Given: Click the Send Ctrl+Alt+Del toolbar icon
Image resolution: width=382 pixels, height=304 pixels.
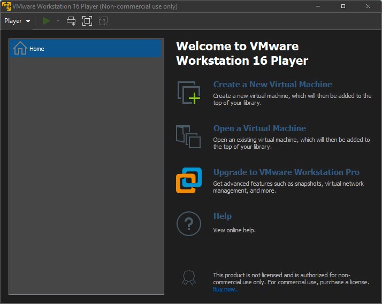Looking at the screenshot, I should (x=71, y=21).
